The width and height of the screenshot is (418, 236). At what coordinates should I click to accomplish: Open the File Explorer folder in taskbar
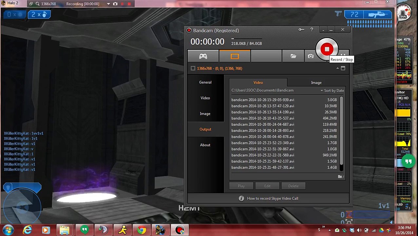[x=65, y=230]
